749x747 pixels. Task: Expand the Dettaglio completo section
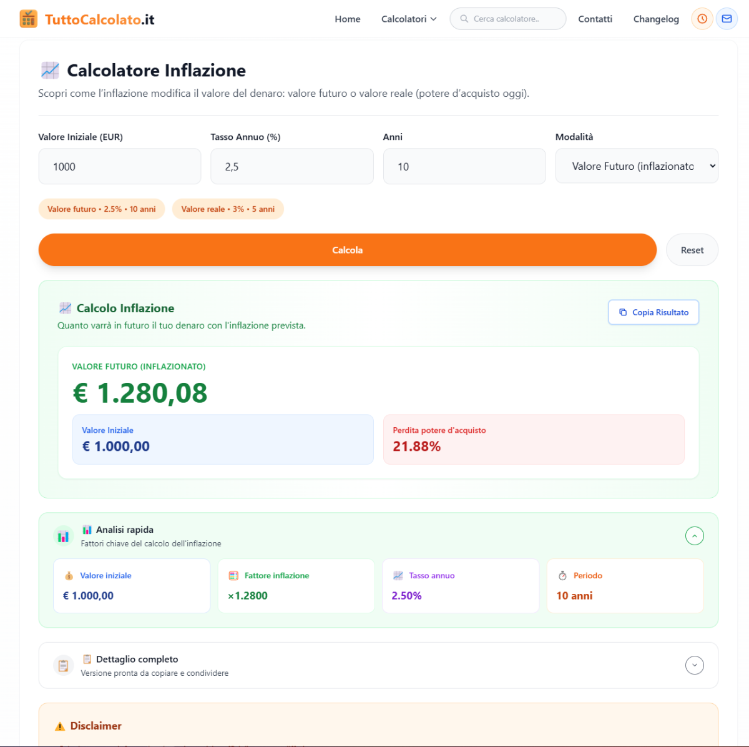click(694, 665)
